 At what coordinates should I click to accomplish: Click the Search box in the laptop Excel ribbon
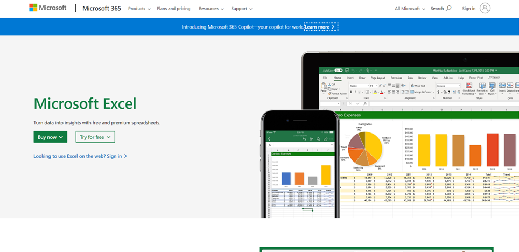494,78
